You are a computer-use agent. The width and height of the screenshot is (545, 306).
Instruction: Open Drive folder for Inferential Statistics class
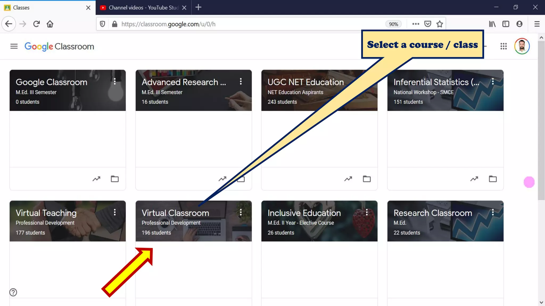click(x=493, y=179)
